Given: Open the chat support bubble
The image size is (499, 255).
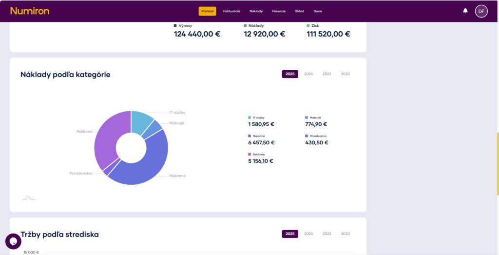Looking at the screenshot, I should 13,241.
